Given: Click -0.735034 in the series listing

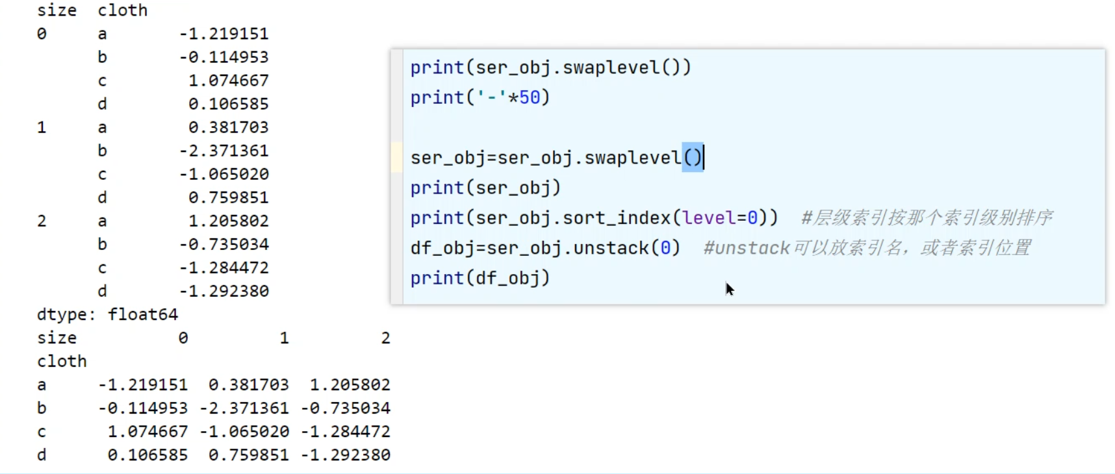Looking at the screenshot, I should click(224, 244).
